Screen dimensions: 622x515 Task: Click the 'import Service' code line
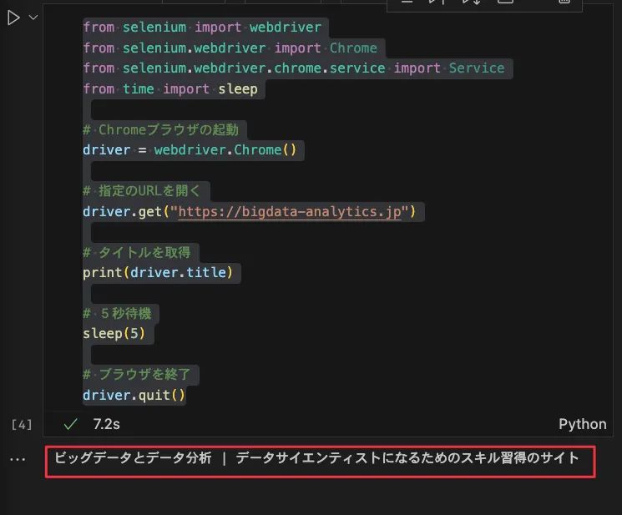294,68
